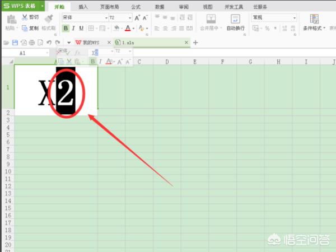Open the Formulas (公式) ribbon tab
Screen dimensions: 336x252
coord(136,7)
